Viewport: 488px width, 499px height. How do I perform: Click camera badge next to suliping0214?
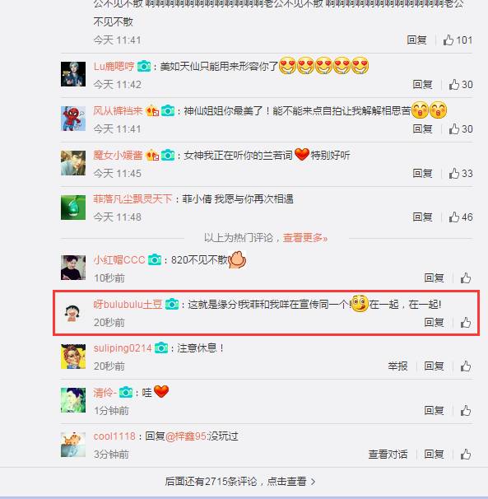[161, 347]
